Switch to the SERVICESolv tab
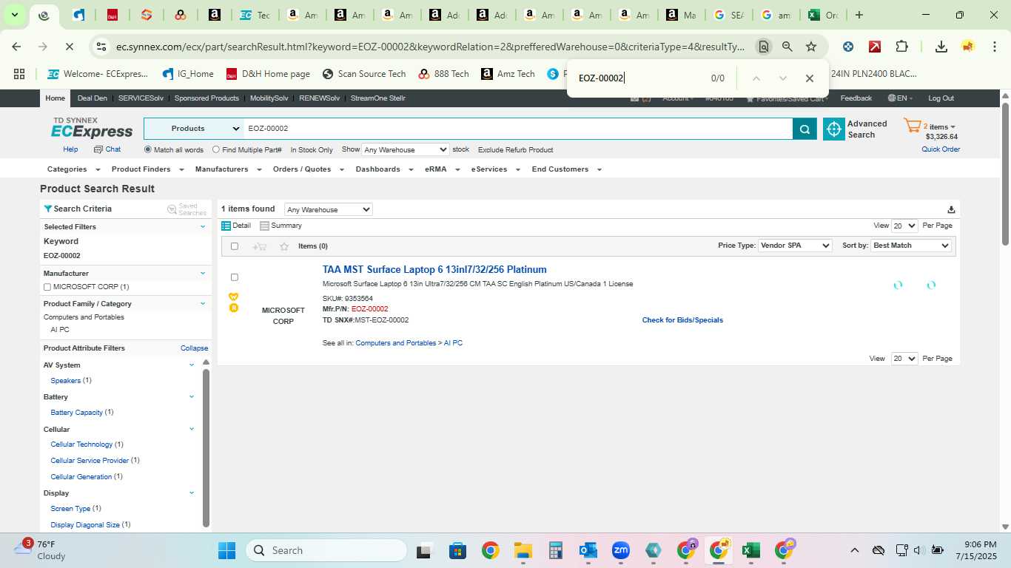The image size is (1011, 568). point(141,98)
